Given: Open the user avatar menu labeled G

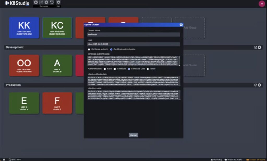Looking at the screenshot, I should click(x=262, y=4).
